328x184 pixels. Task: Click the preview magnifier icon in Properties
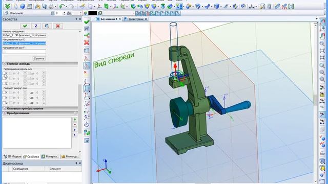[x=47, y=26]
